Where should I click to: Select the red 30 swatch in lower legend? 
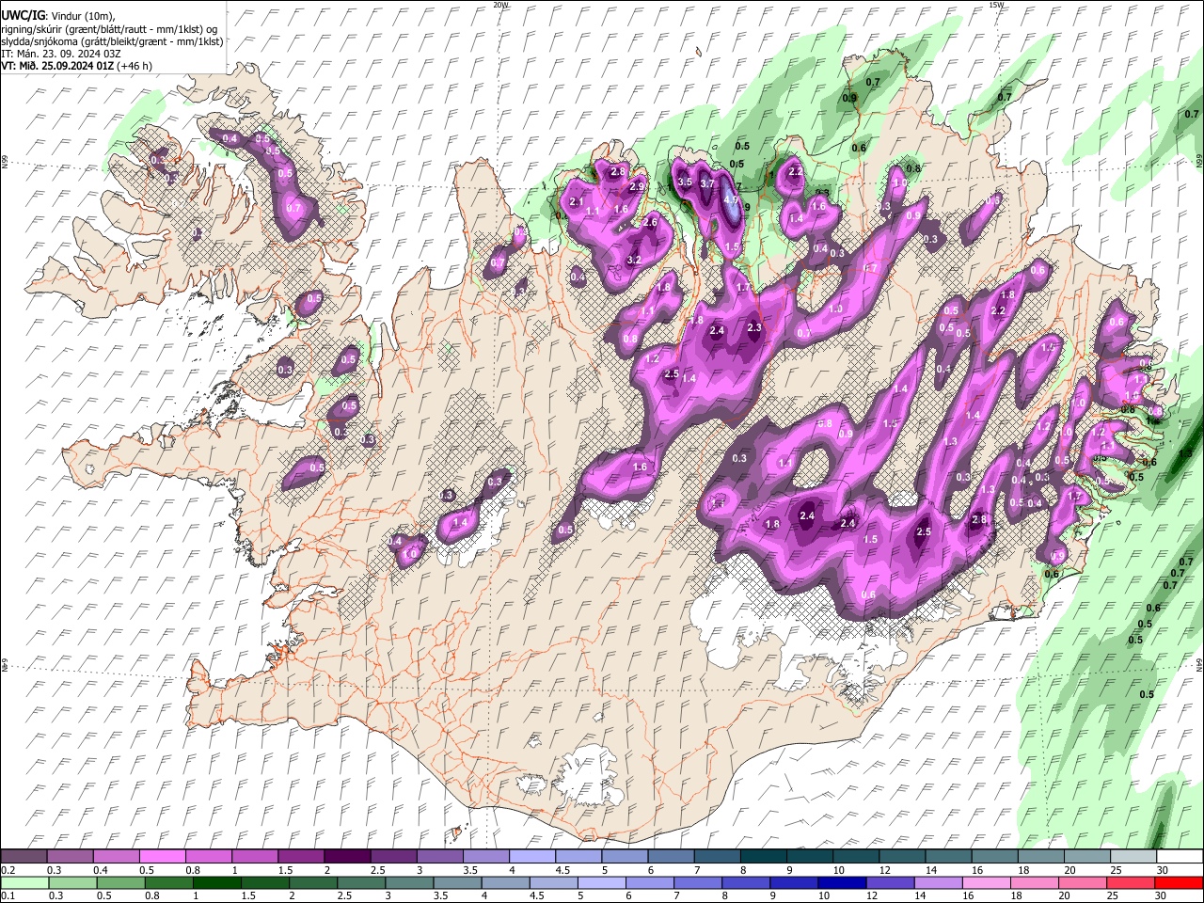1179,882
